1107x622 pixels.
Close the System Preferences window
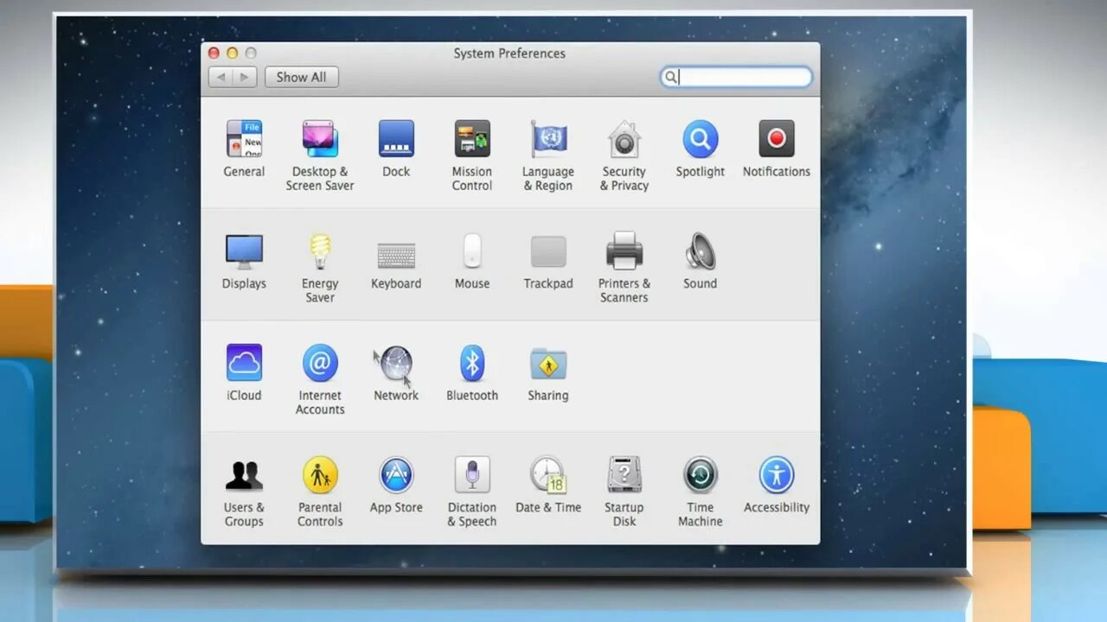pos(214,53)
